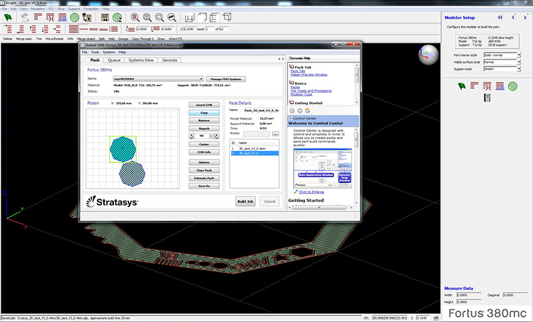Open the Tools menu in Control Center

95,53
